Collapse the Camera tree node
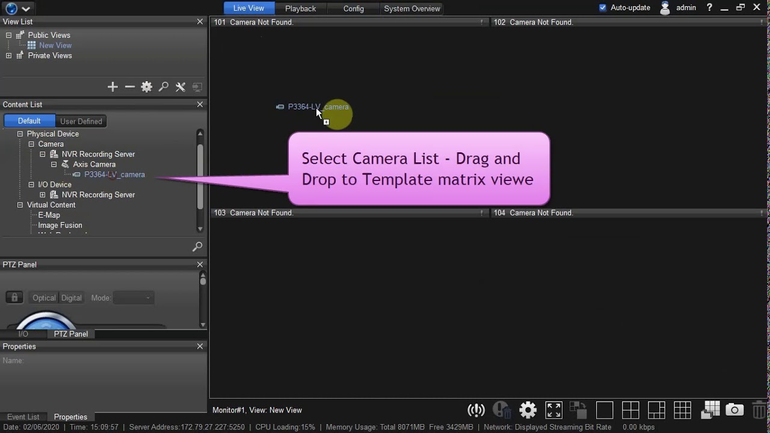This screenshot has height=433, width=770. click(x=31, y=144)
